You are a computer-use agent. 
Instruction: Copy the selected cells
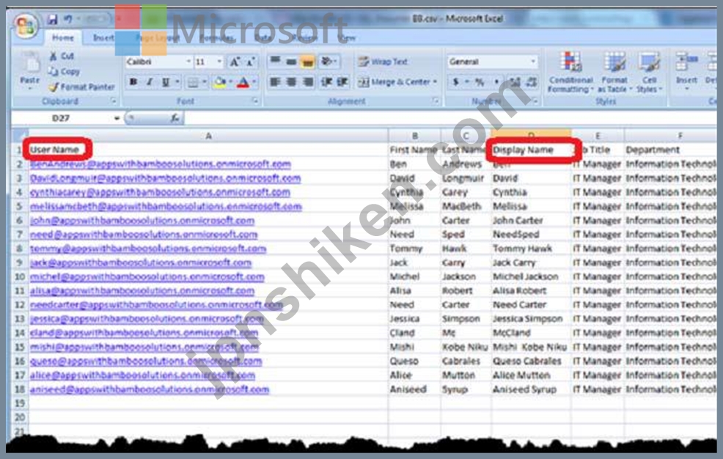pos(64,71)
